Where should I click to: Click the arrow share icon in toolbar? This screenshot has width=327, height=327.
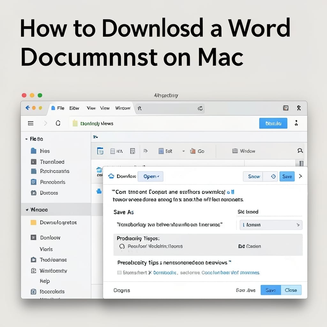(x=146, y=151)
